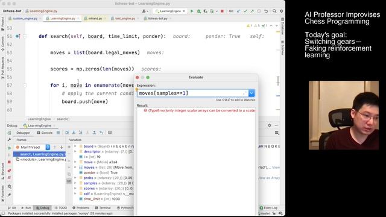Step into my code icon
386x217 pixels.
[80, 133]
